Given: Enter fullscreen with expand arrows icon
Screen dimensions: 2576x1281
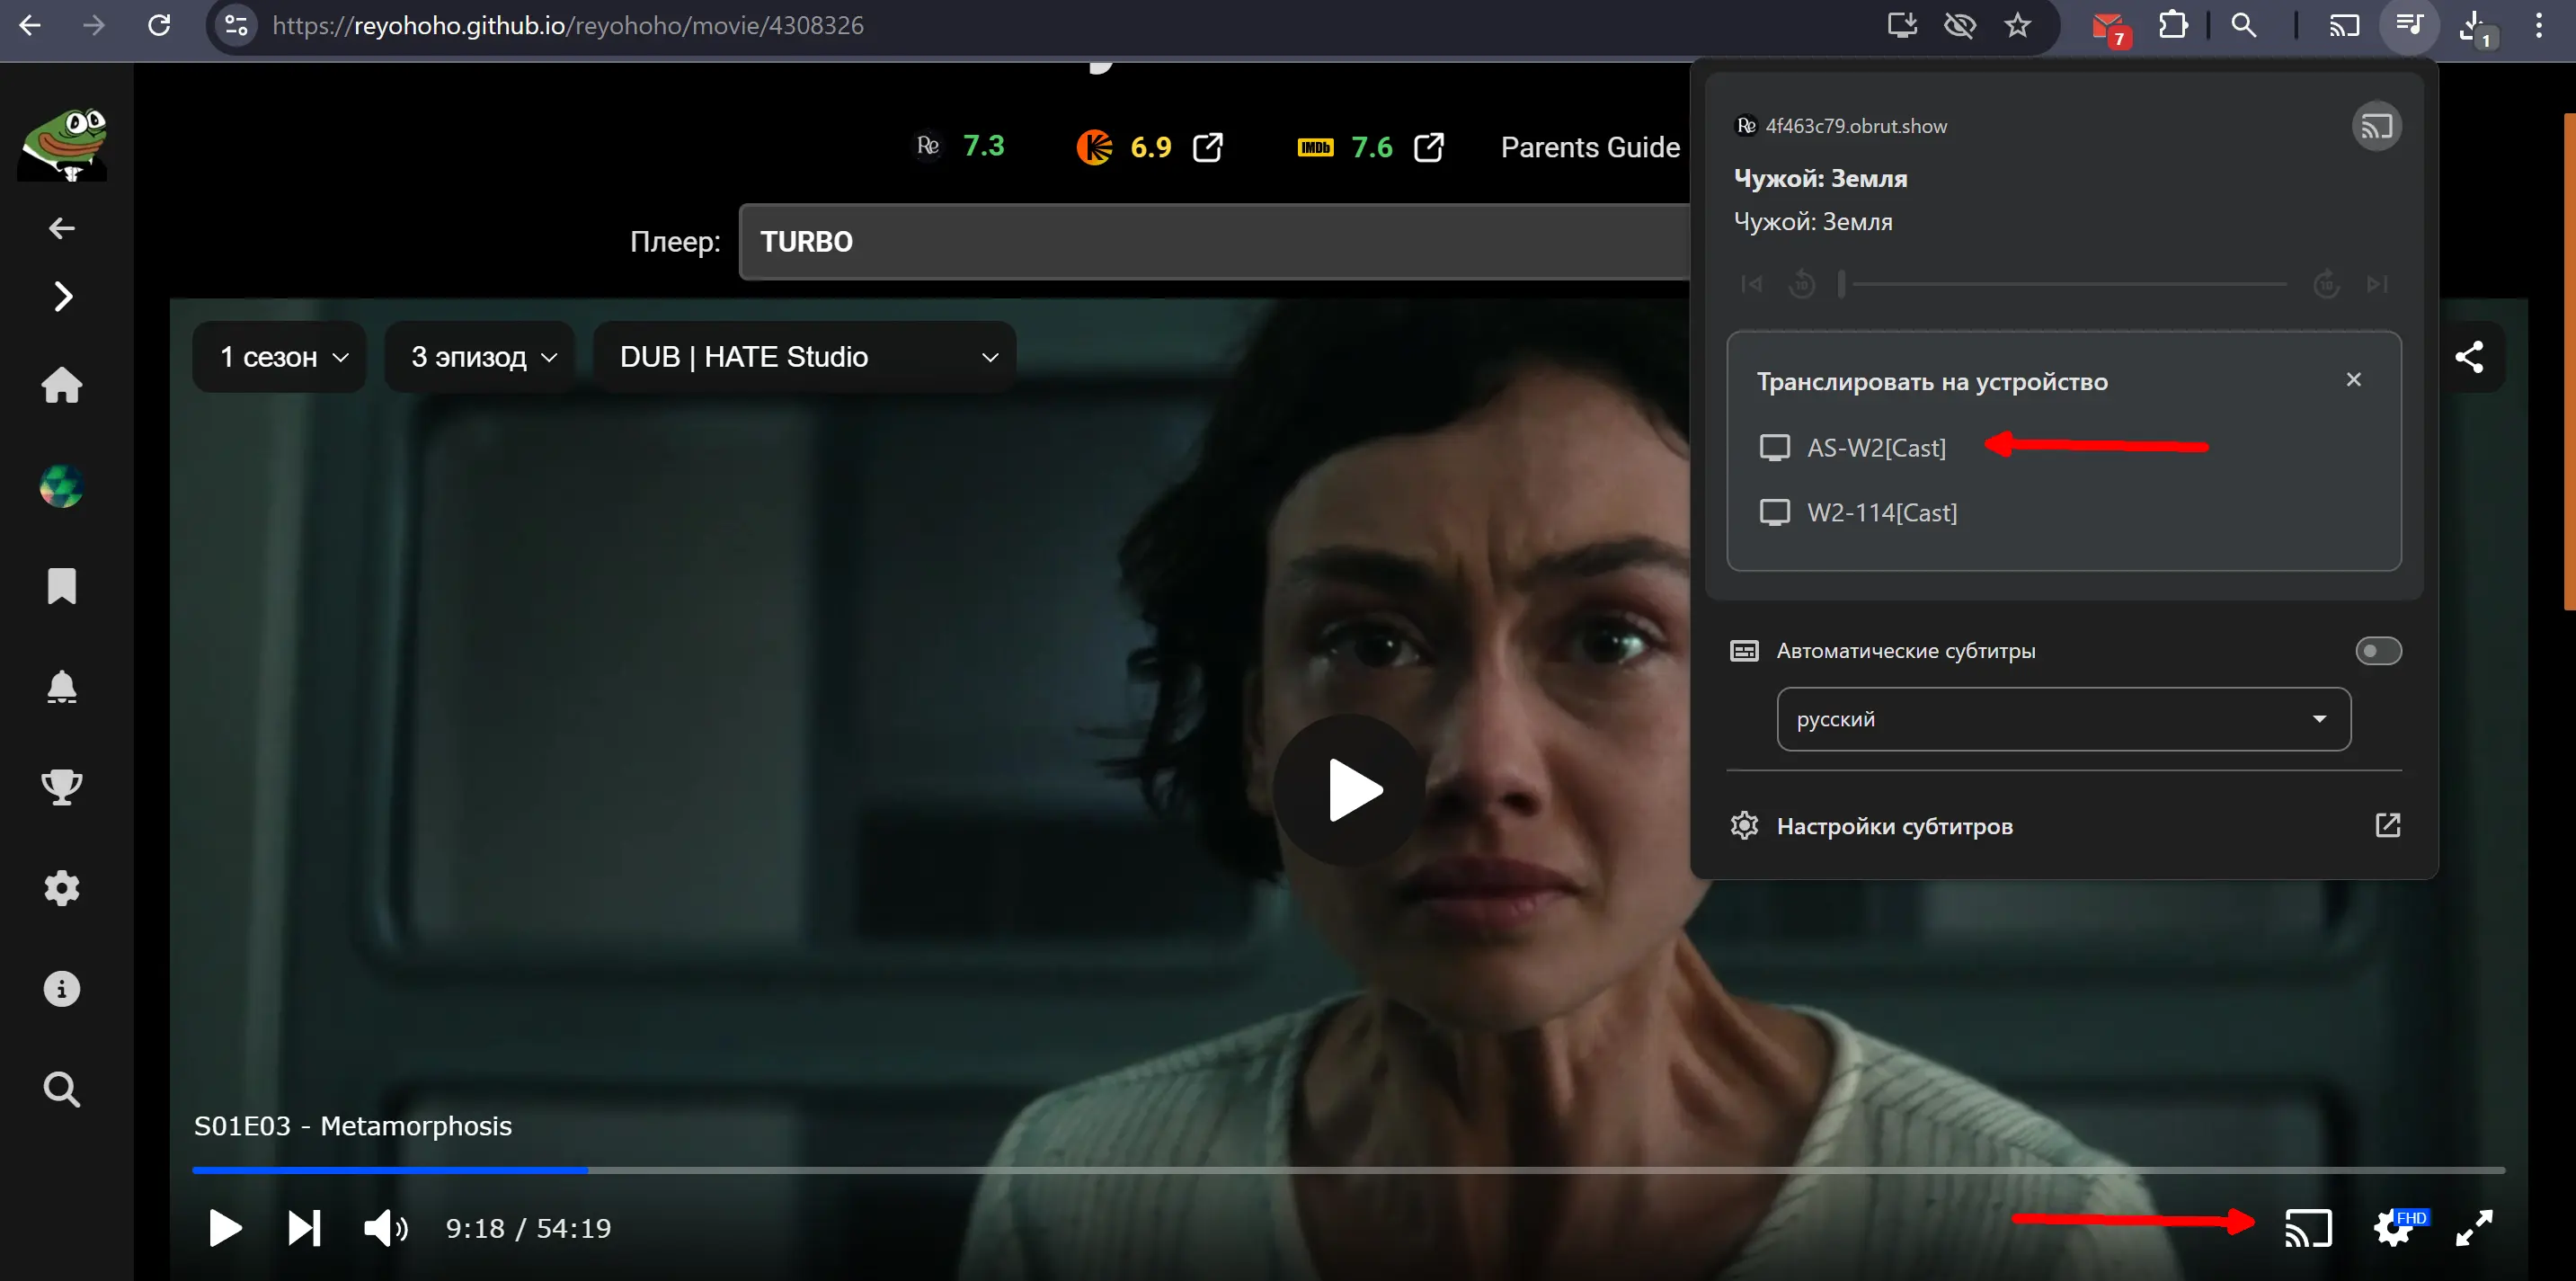Looking at the screenshot, I should (x=2474, y=1228).
